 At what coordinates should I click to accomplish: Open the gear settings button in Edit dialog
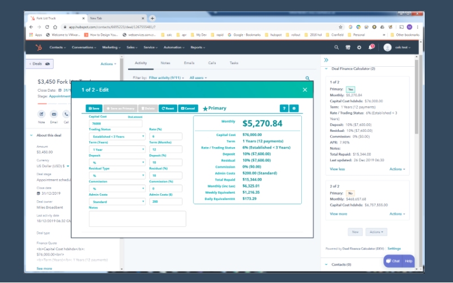click(294, 108)
